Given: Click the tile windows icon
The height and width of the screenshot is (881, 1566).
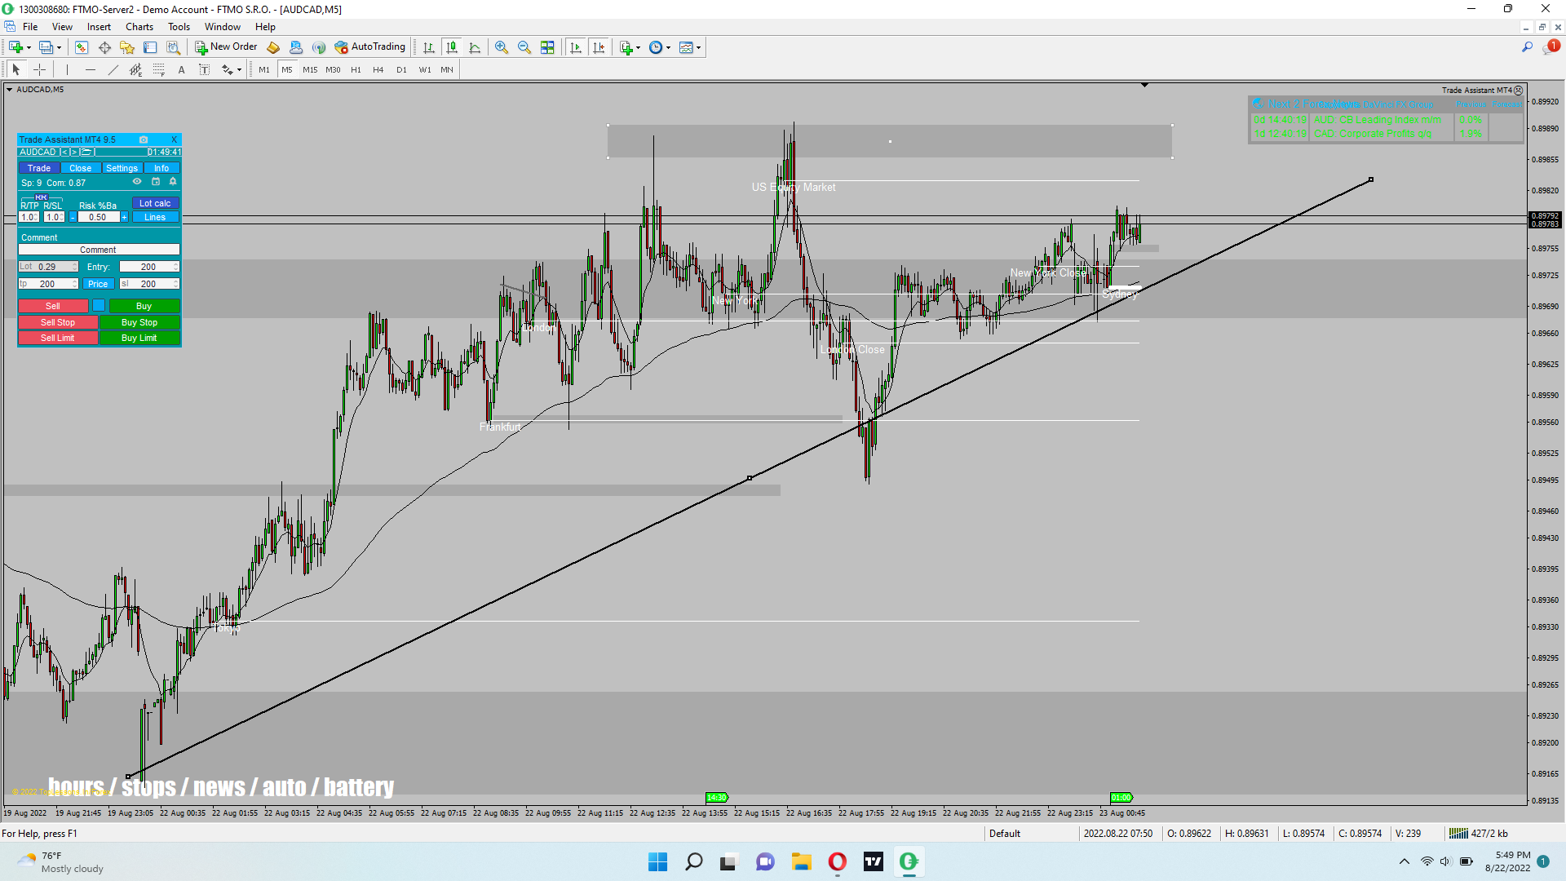Looking at the screenshot, I should [547, 47].
